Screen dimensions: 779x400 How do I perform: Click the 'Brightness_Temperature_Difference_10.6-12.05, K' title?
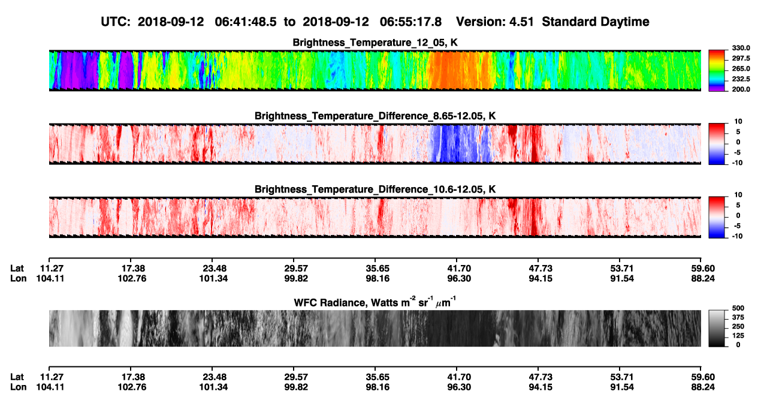pos(375,189)
